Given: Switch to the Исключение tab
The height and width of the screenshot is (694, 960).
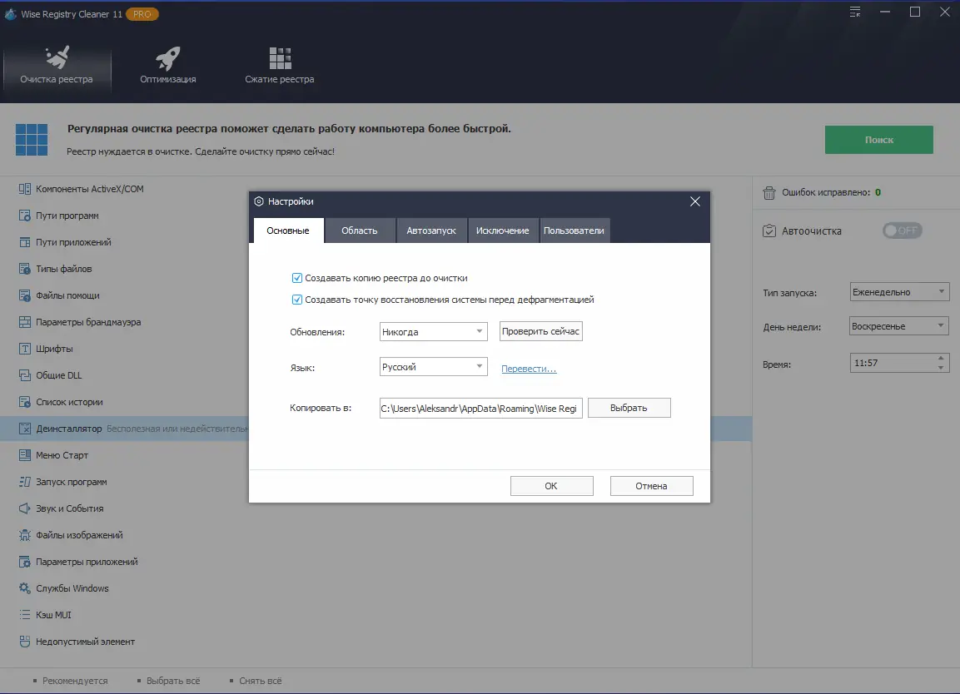Looking at the screenshot, I should 503,231.
